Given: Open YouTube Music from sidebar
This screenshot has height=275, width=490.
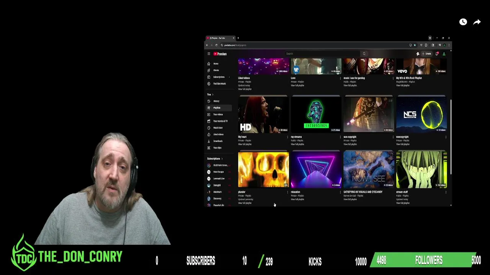Looking at the screenshot, I should (219, 84).
